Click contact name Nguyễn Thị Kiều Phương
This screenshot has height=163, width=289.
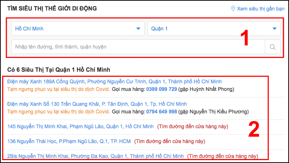click(218, 112)
